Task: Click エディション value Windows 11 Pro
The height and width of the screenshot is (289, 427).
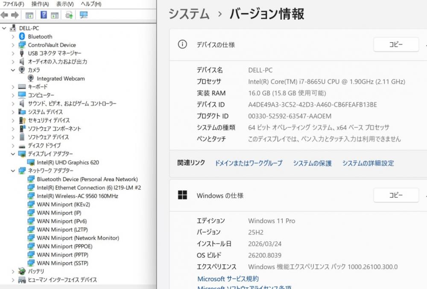Action: [x=272, y=221]
